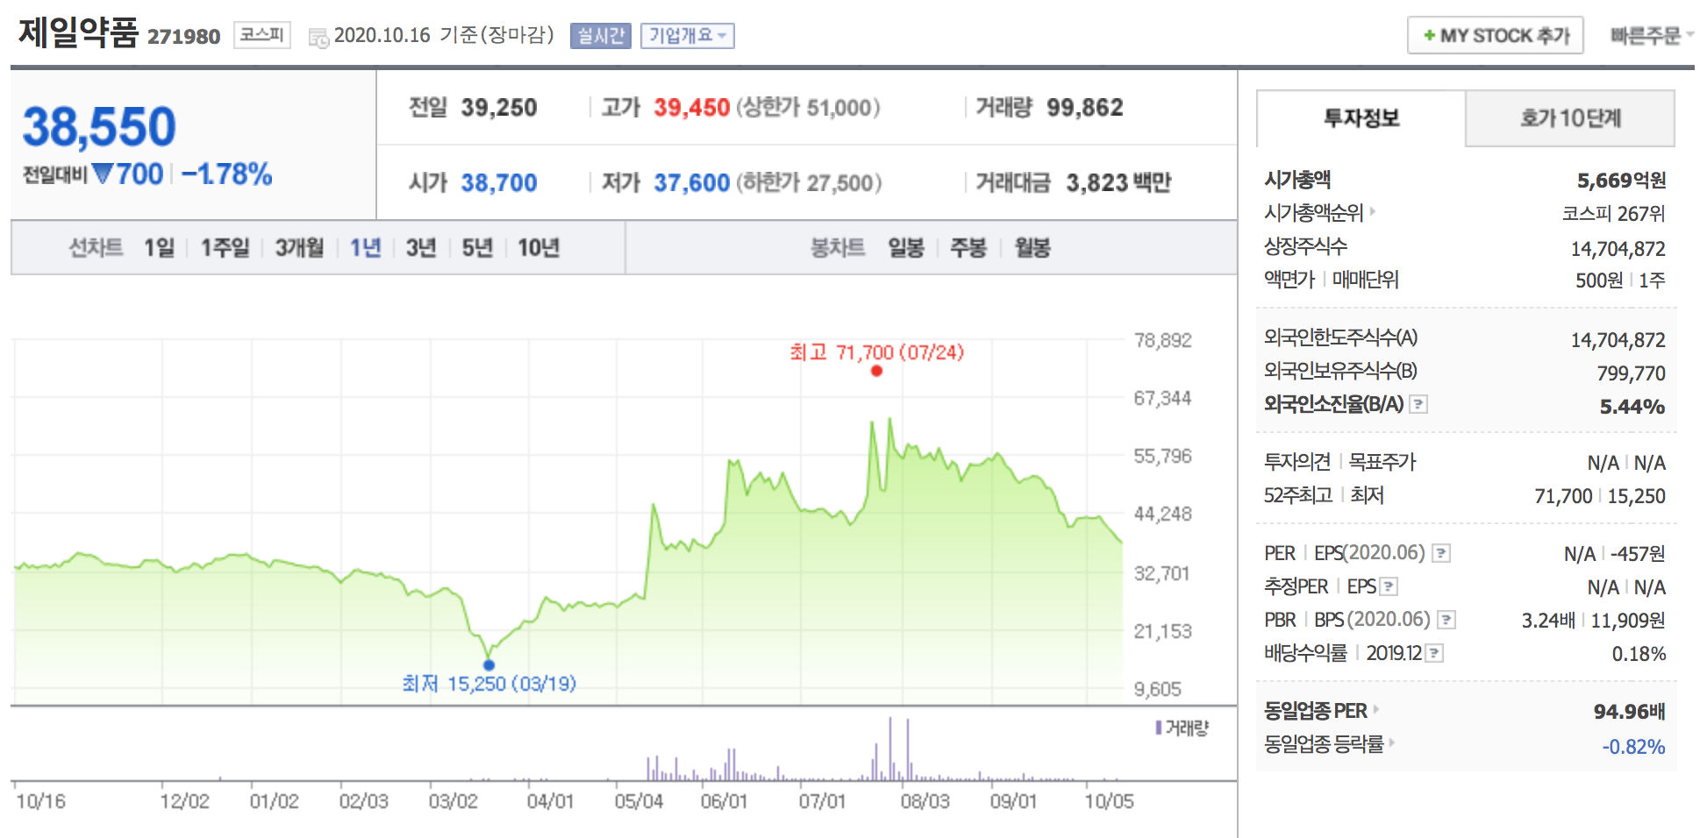Click the 배당수익률 0.18% value
The height and width of the screenshot is (838, 1707).
tap(1639, 654)
